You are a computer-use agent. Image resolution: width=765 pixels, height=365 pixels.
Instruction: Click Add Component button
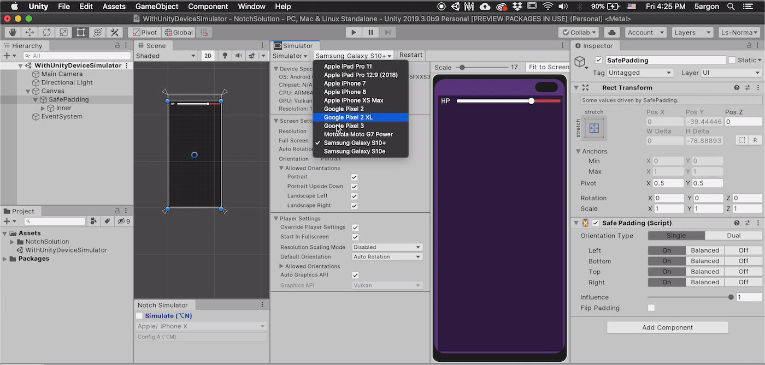click(x=667, y=327)
